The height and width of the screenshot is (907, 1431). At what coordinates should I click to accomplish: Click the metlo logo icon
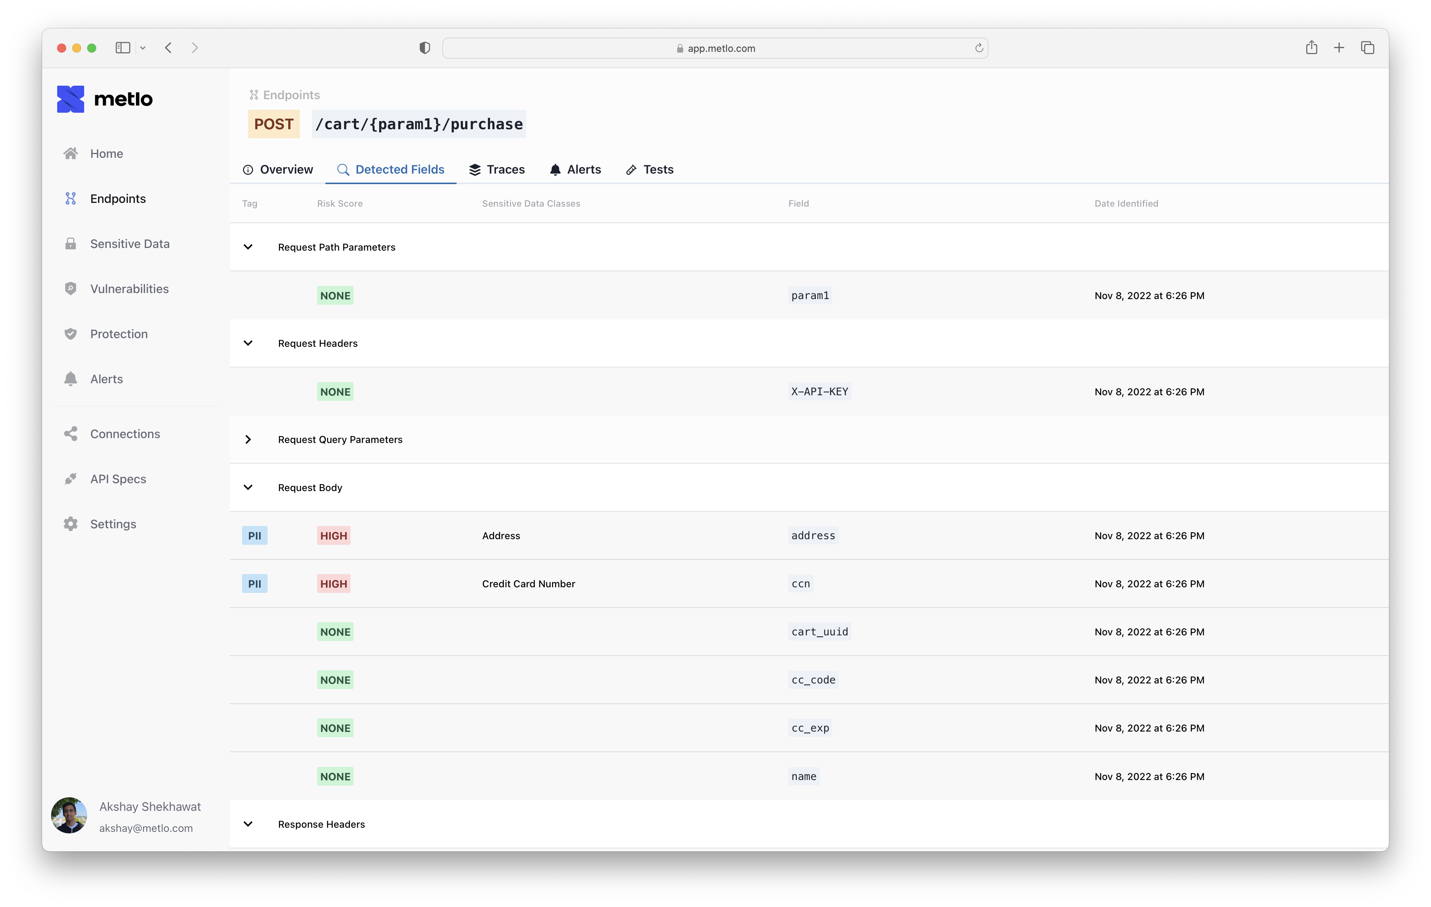pyautogui.click(x=71, y=99)
